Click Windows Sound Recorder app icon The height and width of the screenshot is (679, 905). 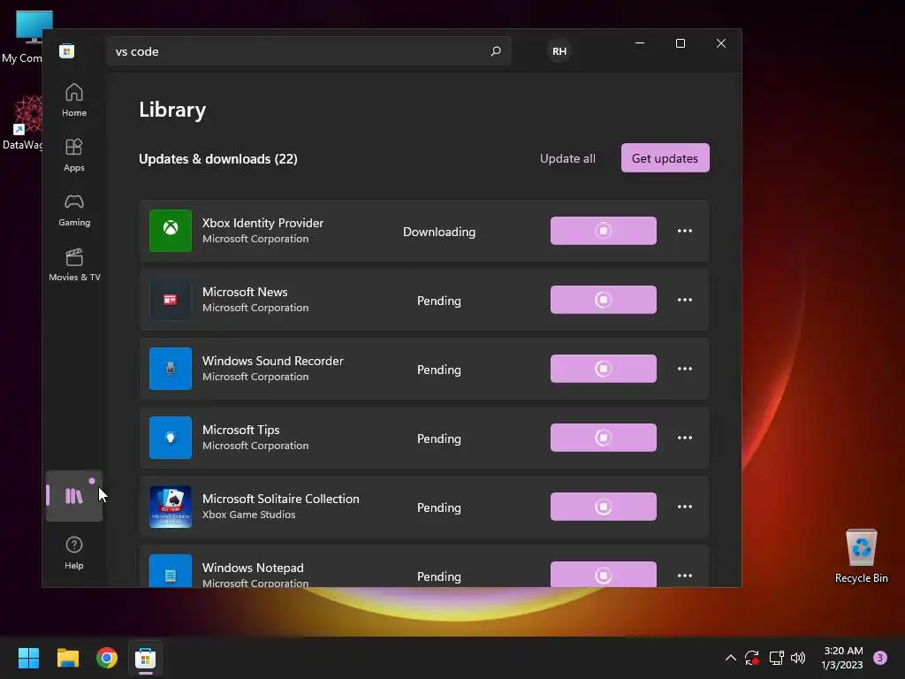click(x=171, y=369)
